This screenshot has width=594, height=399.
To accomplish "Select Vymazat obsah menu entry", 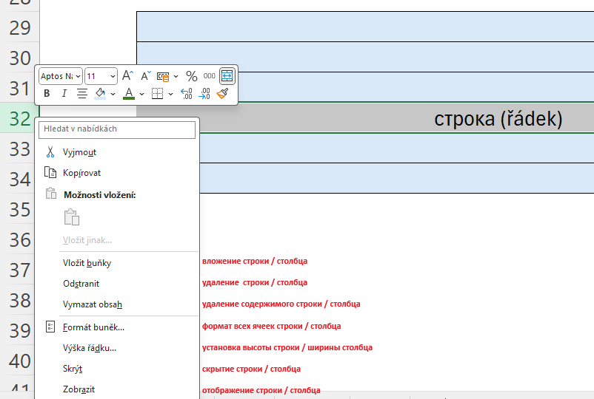I will [92, 304].
